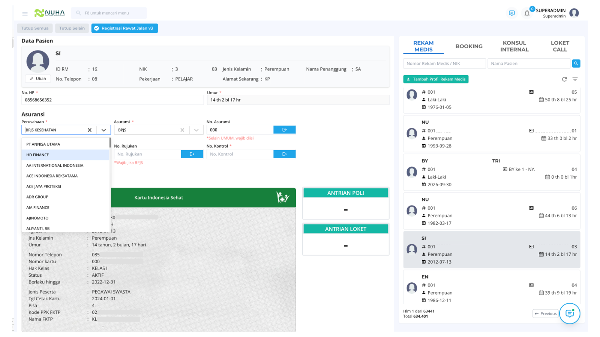This screenshot has width=600, height=337.
Task: Go to Previous page of records
Action: click(x=546, y=314)
